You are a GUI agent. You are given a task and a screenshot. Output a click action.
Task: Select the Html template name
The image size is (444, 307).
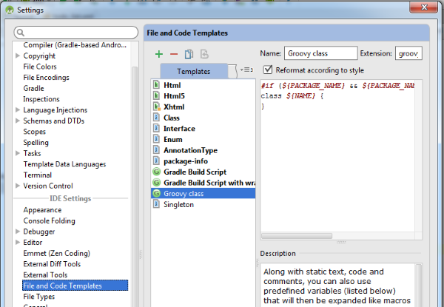pos(172,85)
